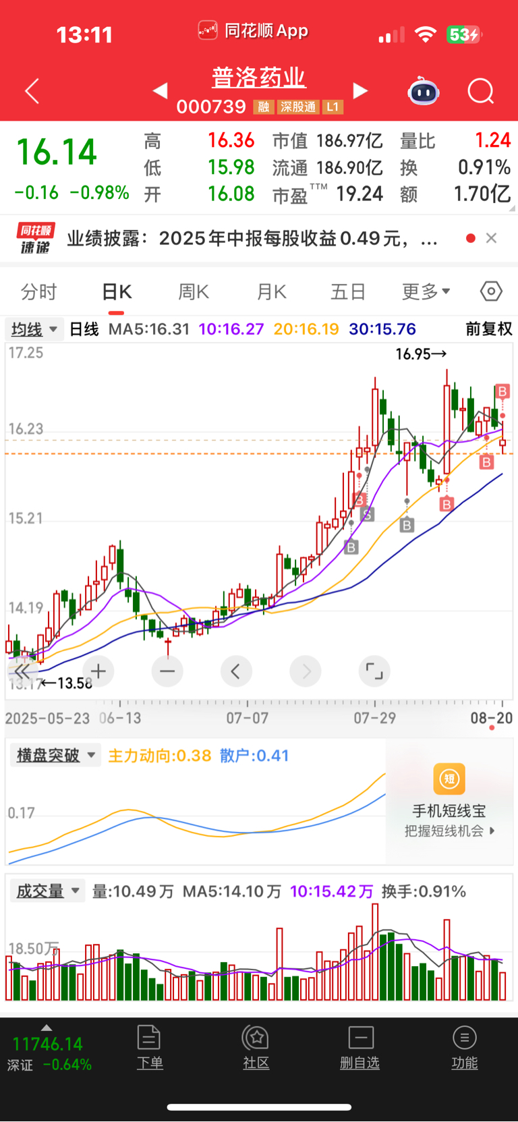Open the search magnifier icon
518x1122 pixels.
click(x=481, y=91)
